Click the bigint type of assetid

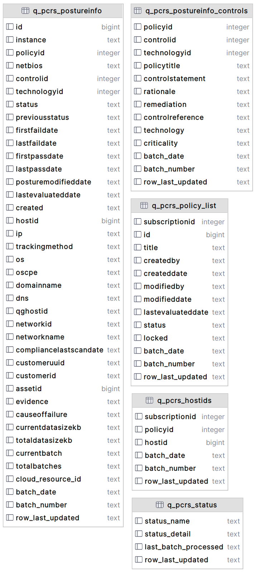pyautogui.click(x=111, y=389)
